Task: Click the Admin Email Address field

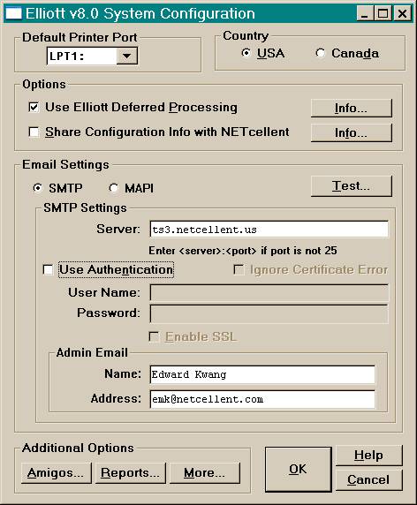Action: 262,399
